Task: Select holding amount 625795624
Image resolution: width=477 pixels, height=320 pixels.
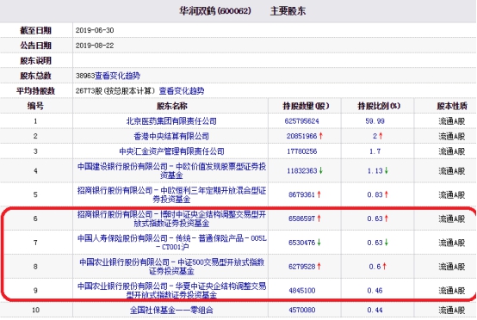Action: [301, 121]
